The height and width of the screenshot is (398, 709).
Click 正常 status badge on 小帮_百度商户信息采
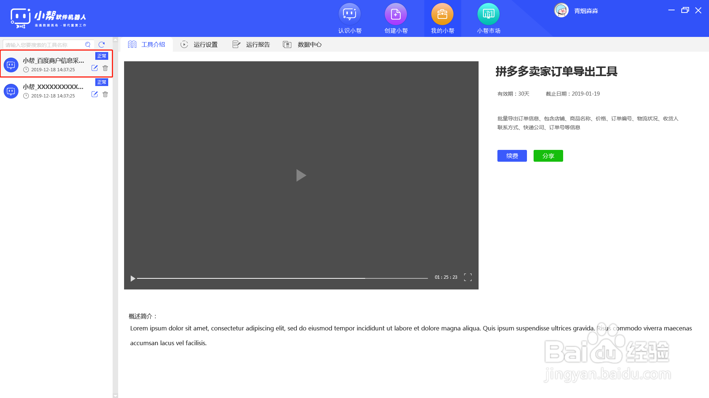(x=102, y=56)
